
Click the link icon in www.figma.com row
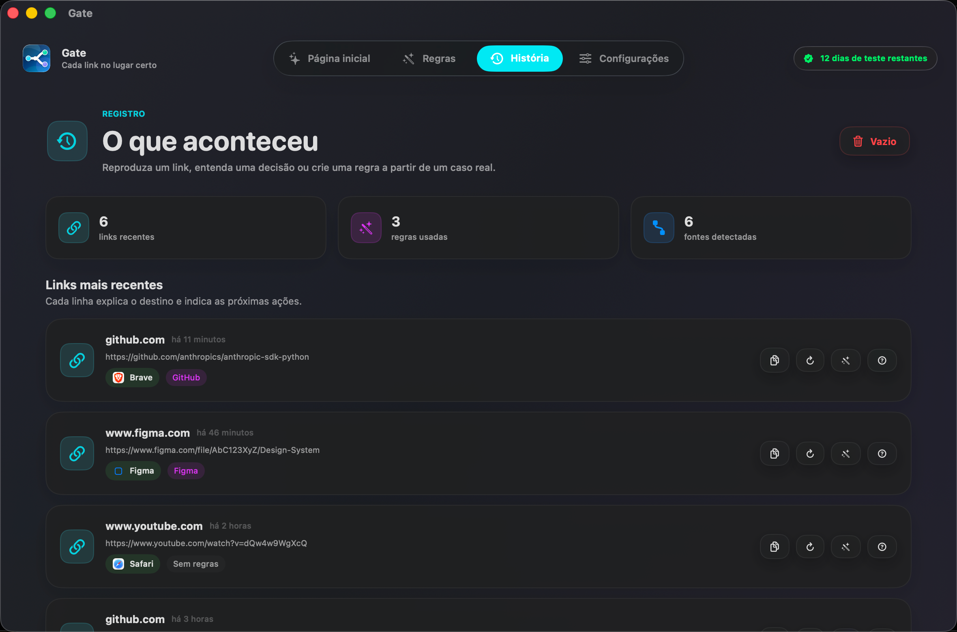(77, 453)
